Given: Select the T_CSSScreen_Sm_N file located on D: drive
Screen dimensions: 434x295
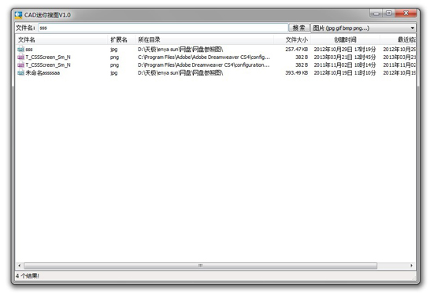Looking at the screenshot, I should pyautogui.click(x=48, y=65).
